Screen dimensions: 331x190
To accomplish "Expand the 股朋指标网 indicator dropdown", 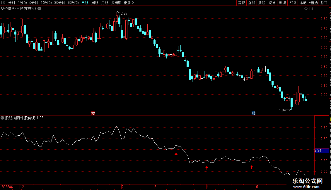I will [2, 118].
